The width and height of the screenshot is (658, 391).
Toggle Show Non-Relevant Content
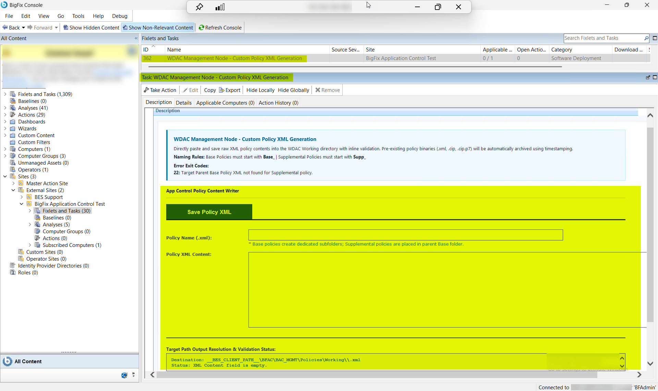(x=158, y=27)
